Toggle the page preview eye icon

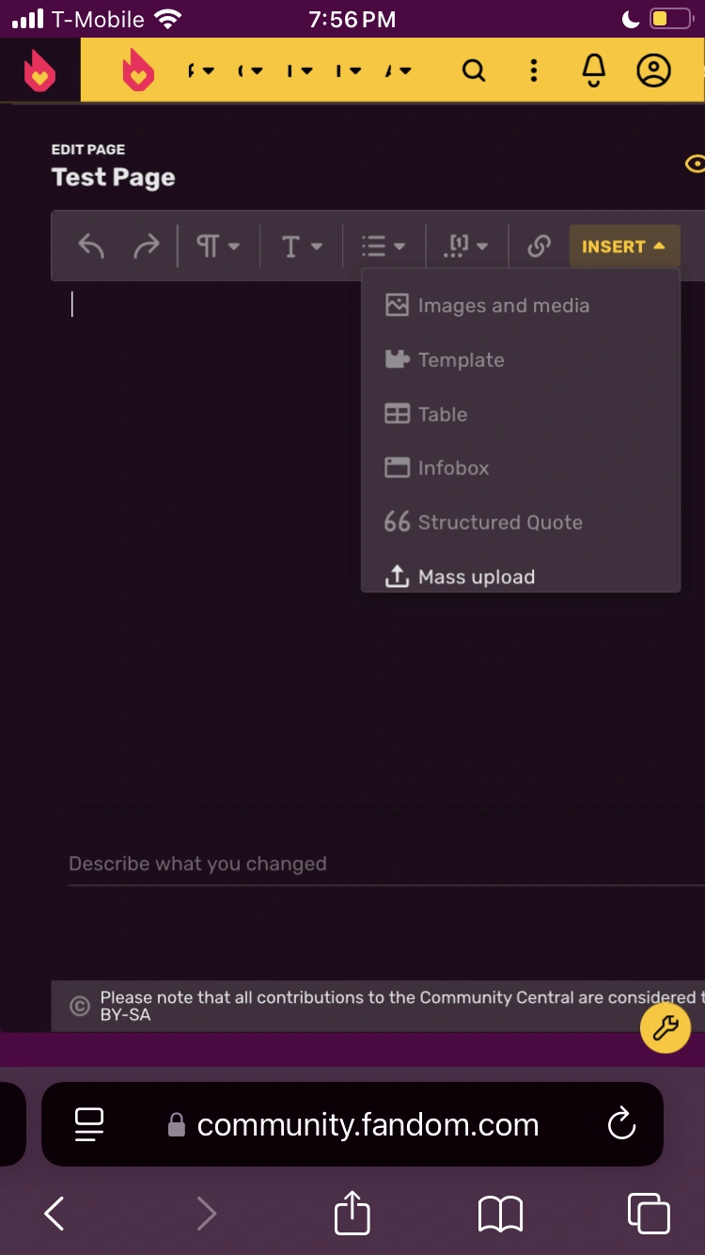click(x=696, y=165)
